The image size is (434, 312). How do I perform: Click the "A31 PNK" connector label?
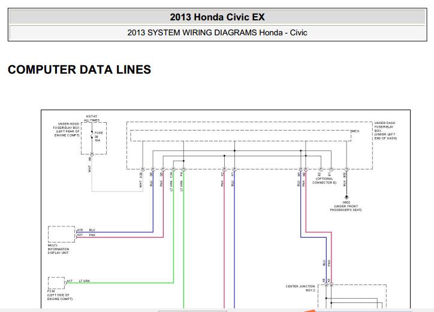coord(86,235)
